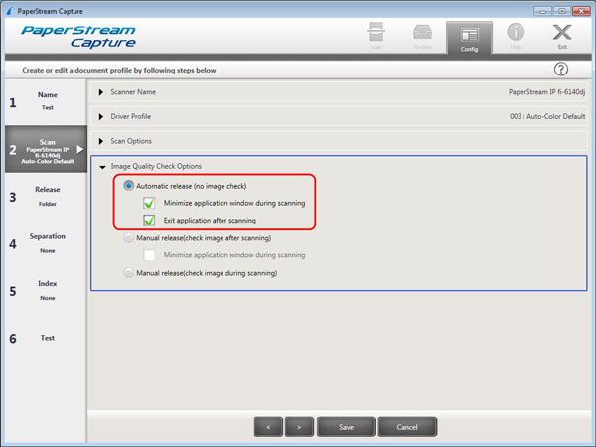The height and width of the screenshot is (447, 596).
Task: Open the Help info icon
Action: [x=516, y=36]
